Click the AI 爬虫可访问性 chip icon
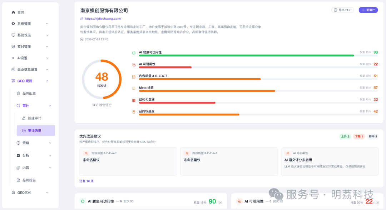This screenshot has width=386, height=210. click(x=134, y=53)
